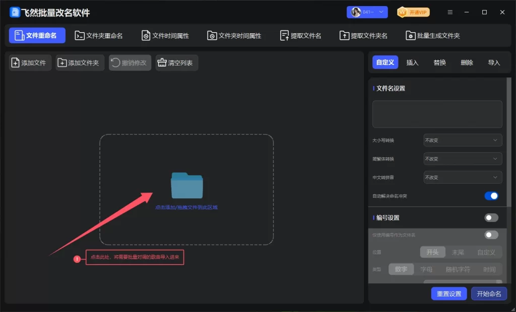516x312 pixels.
Task: Select the 插入 mode tab
Action: (412, 62)
